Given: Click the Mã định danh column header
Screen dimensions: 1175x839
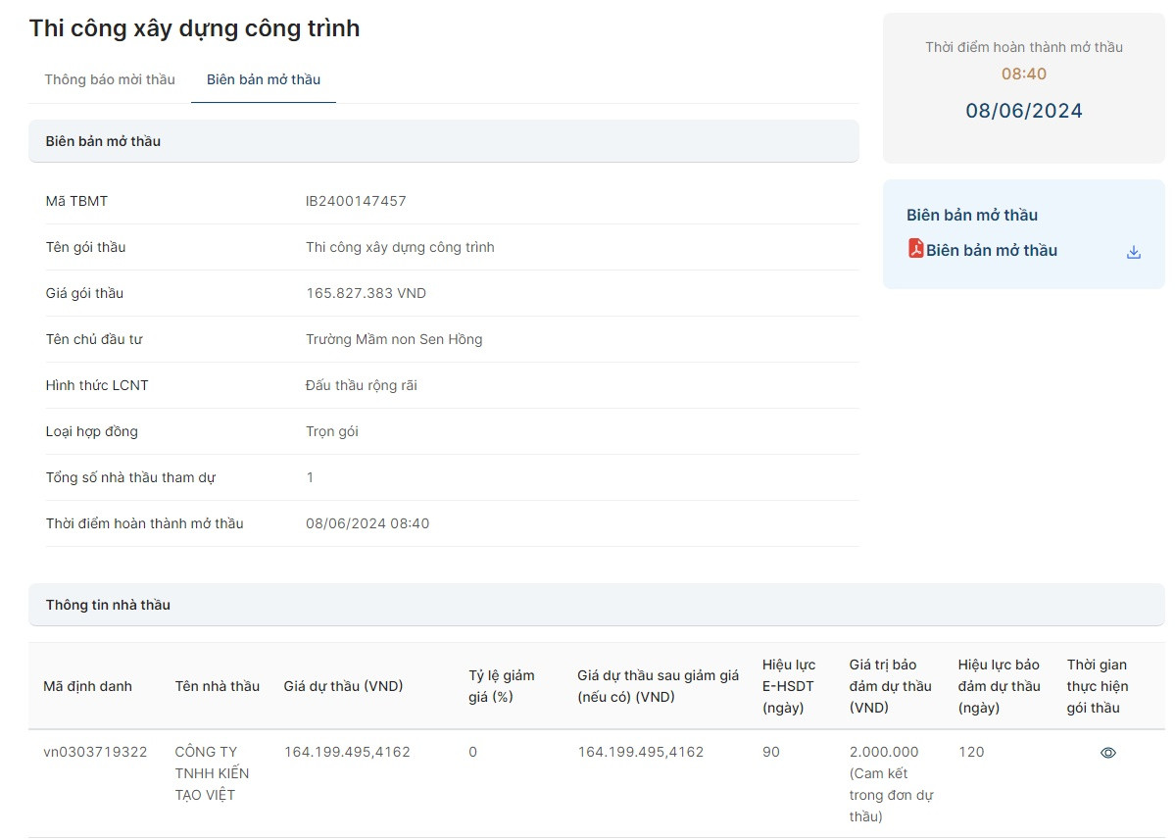Looking at the screenshot, I should pos(87,686).
